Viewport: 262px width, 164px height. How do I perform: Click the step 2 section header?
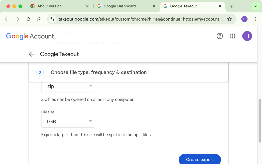coord(129,72)
